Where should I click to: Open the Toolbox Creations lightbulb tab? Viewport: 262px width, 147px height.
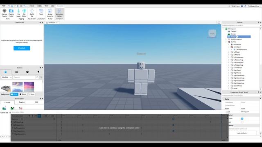tap(38, 72)
